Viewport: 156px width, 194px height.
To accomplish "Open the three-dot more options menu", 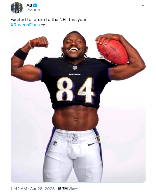I will [x=144, y=5].
